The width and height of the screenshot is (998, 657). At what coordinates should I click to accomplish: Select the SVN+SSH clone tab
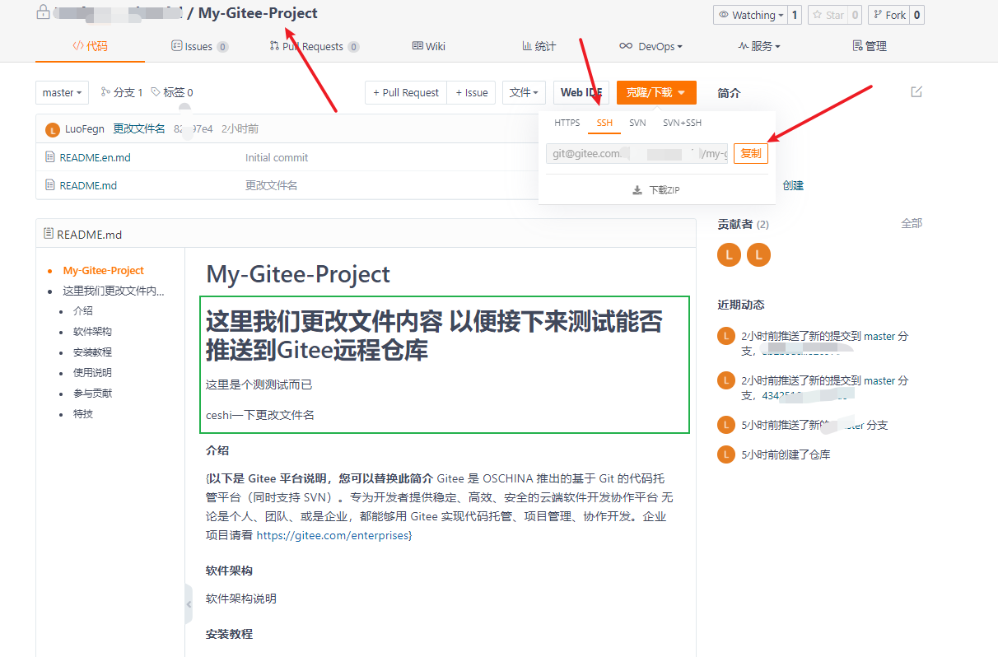coord(683,123)
